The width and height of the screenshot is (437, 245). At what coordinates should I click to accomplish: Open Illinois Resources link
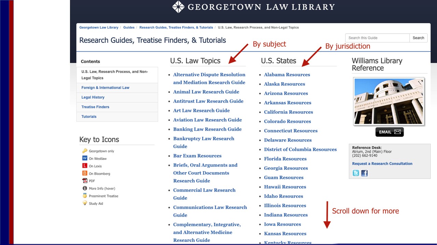[285, 206]
